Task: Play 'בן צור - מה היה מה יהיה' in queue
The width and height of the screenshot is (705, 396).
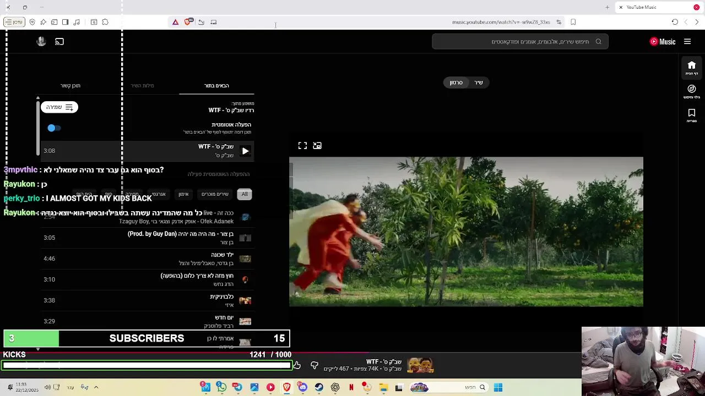Action: (x=148, y=238)
